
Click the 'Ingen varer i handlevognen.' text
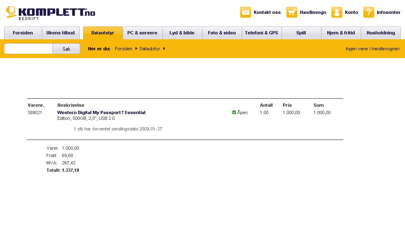tap(373, 49)
